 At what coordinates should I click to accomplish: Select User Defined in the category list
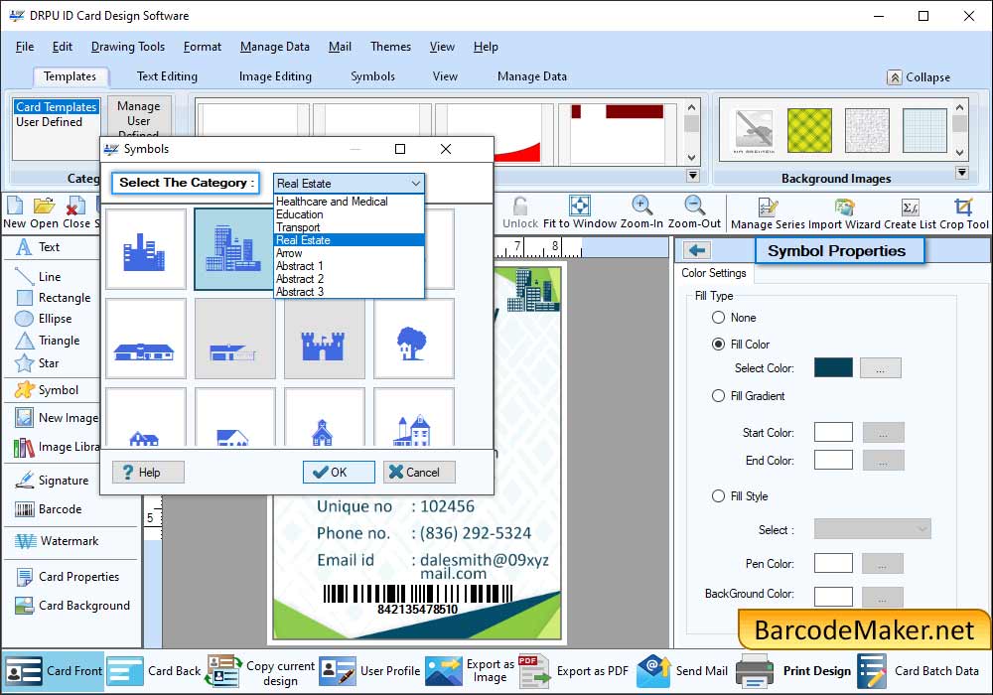tap(49, 121)
